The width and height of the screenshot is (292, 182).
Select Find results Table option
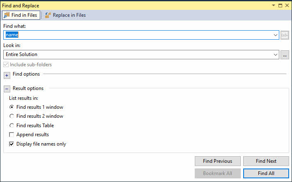click(x=12, y=126)
